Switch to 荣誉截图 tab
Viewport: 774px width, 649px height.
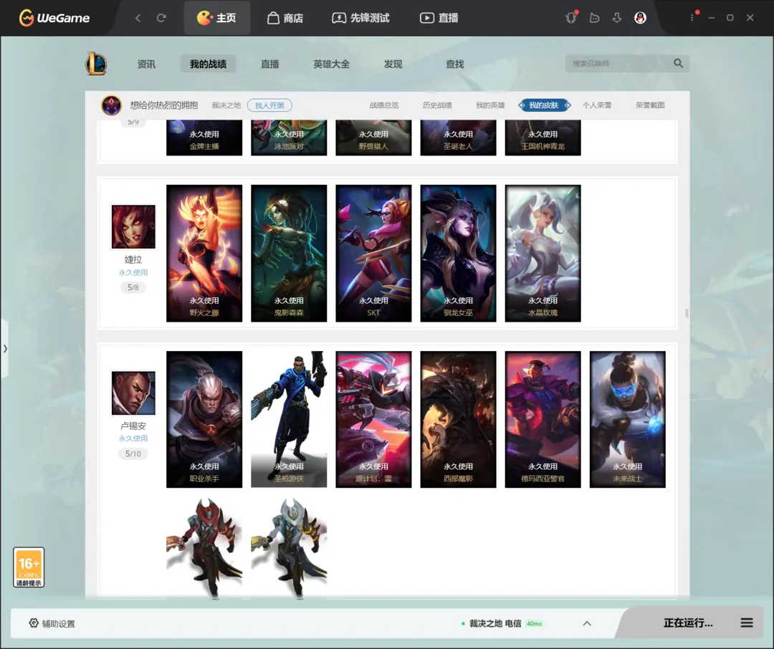coord(650,105)
